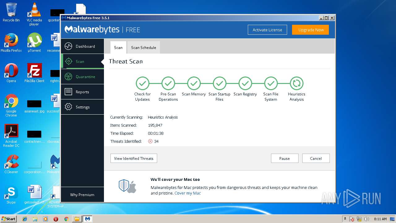Click the Malwarebytes logo in header

tap(92, 30)
